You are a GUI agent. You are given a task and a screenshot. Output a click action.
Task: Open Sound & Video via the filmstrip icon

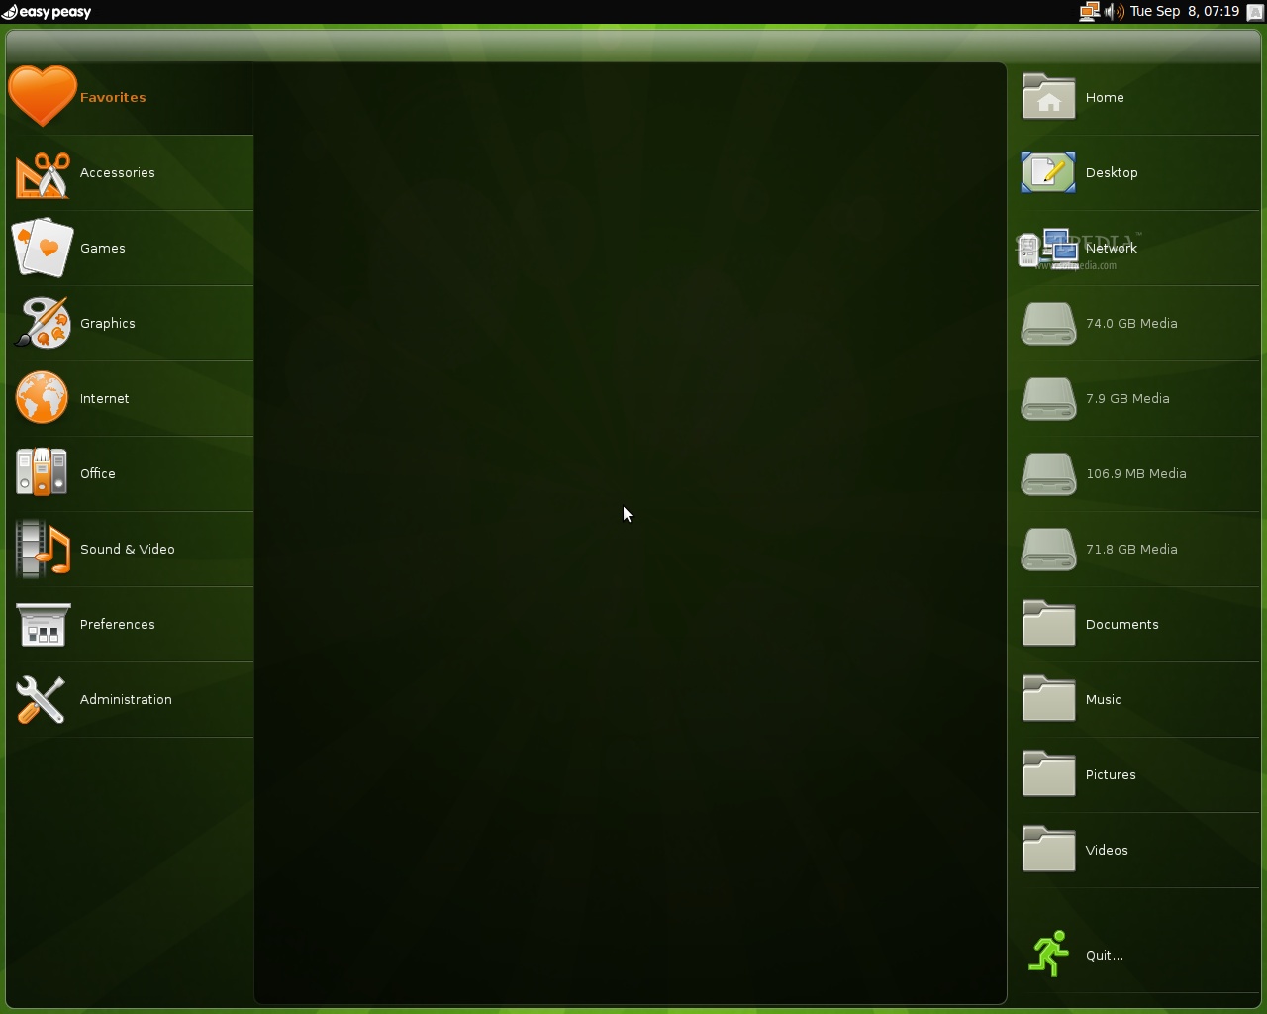pos(43,549)
